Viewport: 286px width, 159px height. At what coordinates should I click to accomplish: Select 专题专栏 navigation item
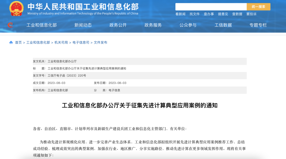tap(258, 25)
